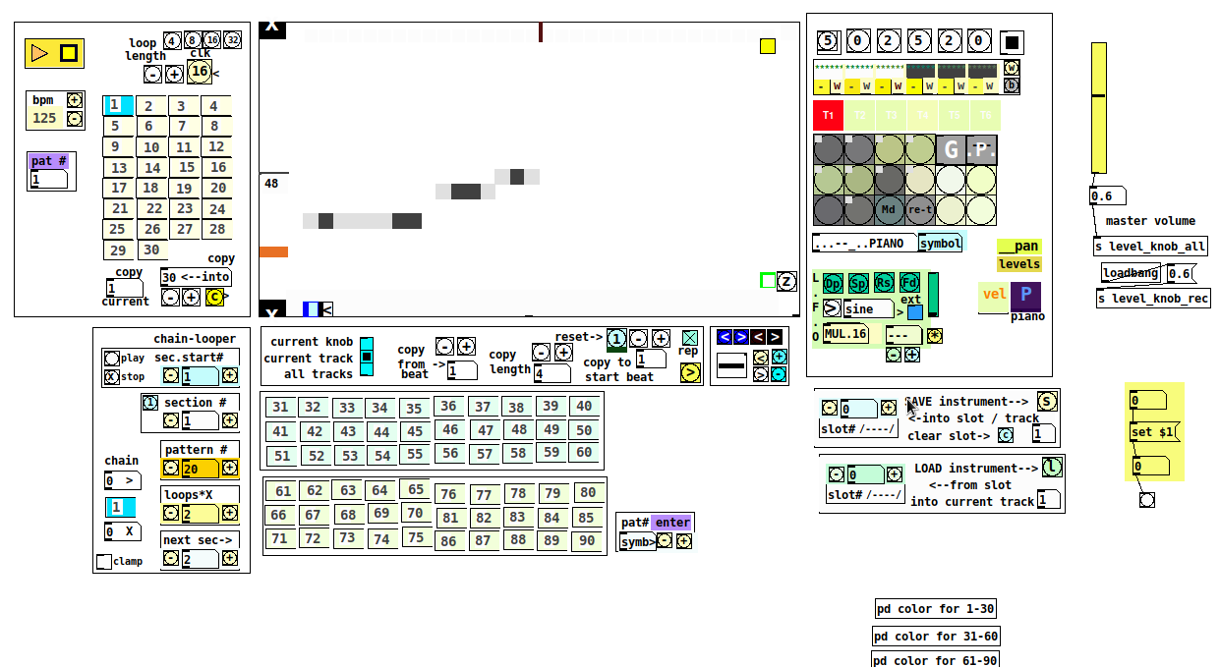Click the PIANO symbol name box

[x=863, y=243]
